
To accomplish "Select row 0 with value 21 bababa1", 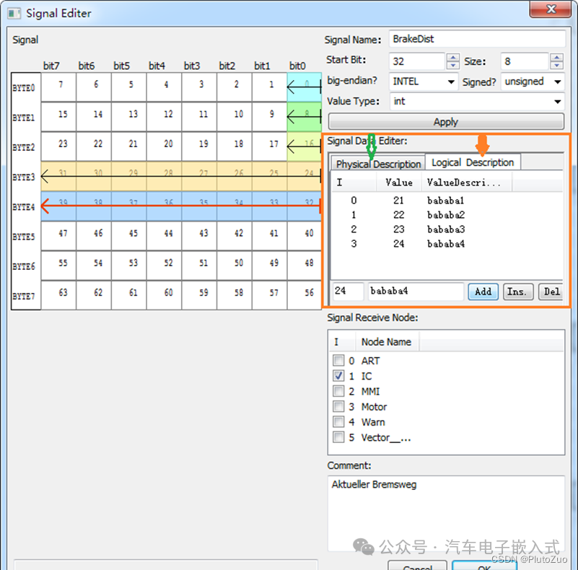I will (446, 201).
